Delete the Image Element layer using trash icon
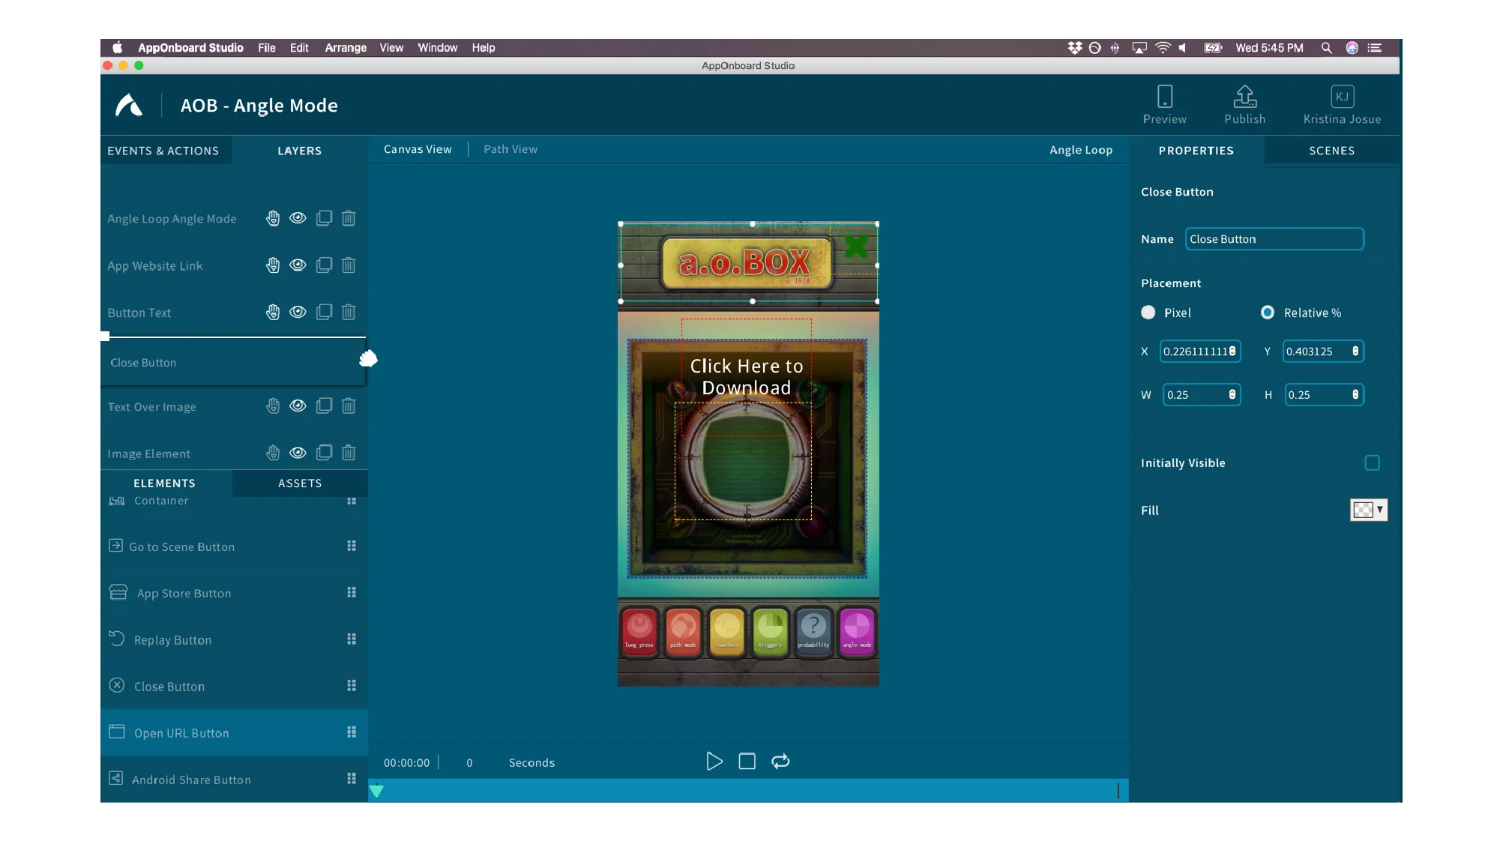Viewport: 1500px width, 844px height. [348, 453]
